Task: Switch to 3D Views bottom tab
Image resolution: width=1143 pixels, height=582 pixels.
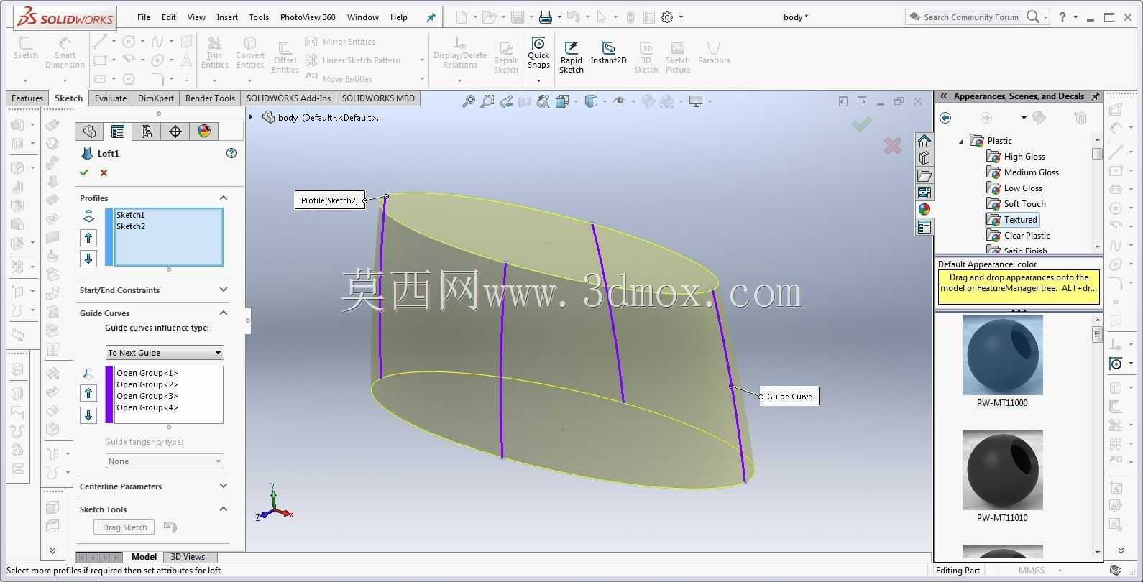Action: coord(188,557)
